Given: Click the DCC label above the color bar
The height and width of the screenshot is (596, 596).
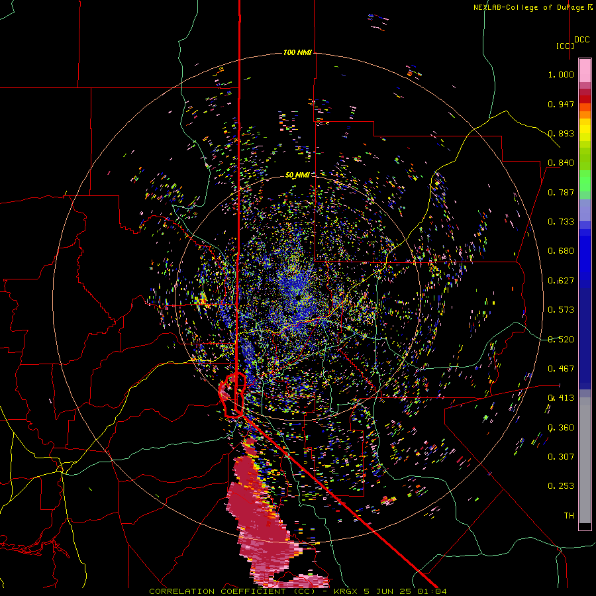Looking at the screenshot, I should 582,40.
